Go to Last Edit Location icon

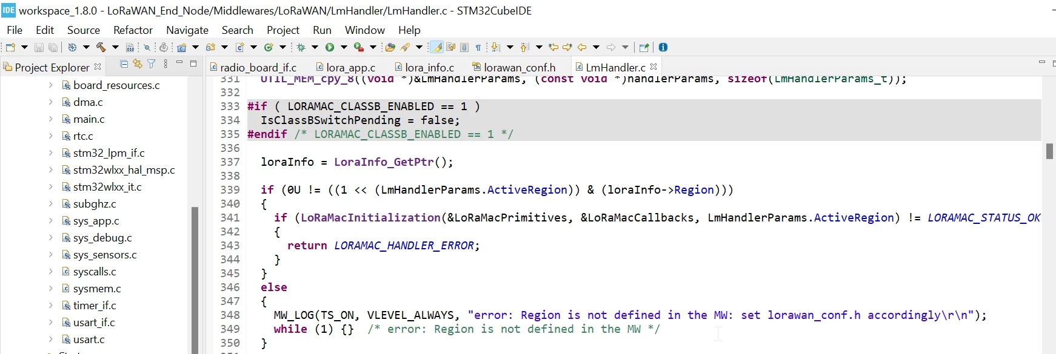tap(553, 47)
